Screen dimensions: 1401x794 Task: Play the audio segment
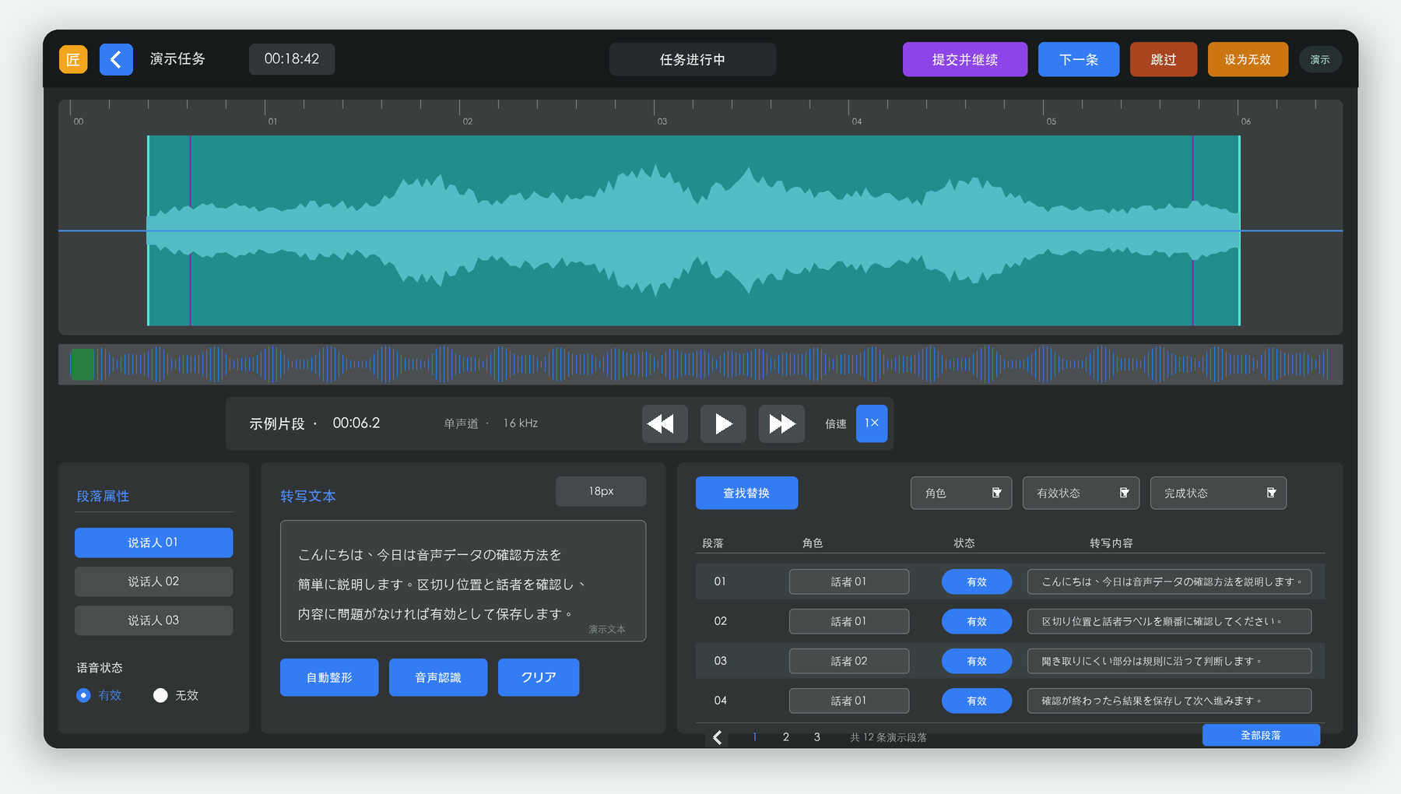tap(723, 423)
